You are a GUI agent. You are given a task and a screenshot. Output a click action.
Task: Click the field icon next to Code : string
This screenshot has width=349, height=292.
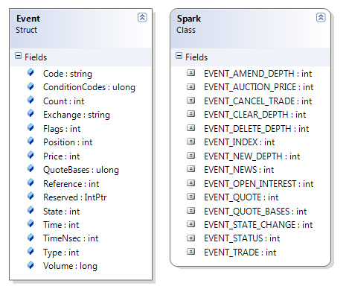[31, 72]
